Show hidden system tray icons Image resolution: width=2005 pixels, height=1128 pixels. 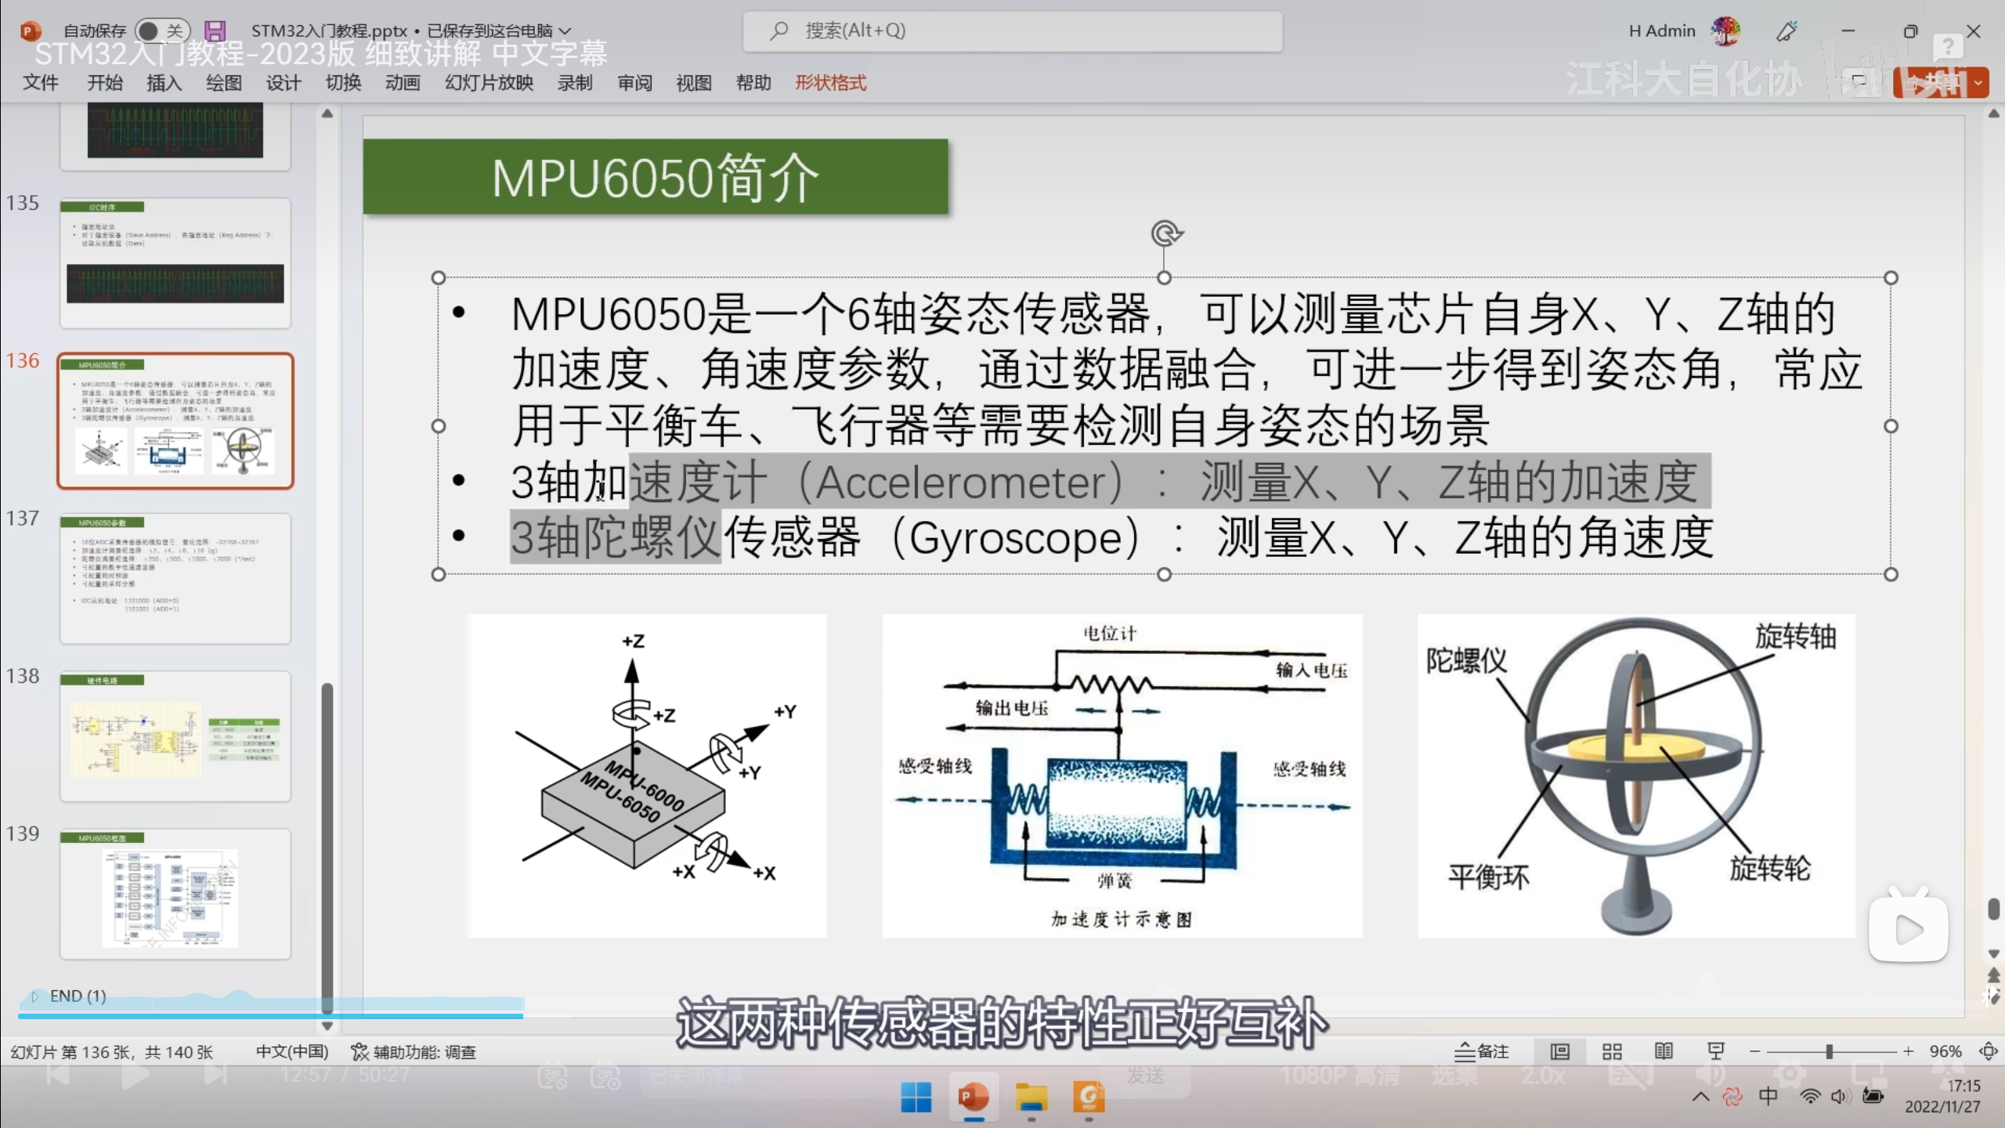pyautogui.click(x=1700, y=1097)
